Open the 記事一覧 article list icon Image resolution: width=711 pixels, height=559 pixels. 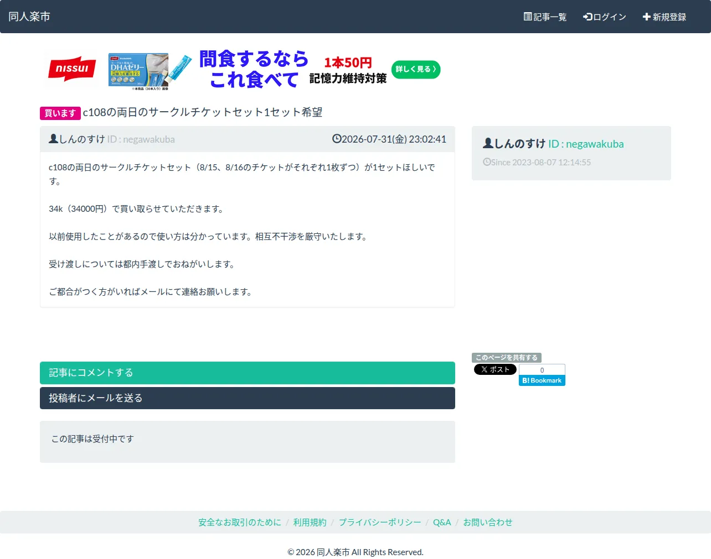528,17
